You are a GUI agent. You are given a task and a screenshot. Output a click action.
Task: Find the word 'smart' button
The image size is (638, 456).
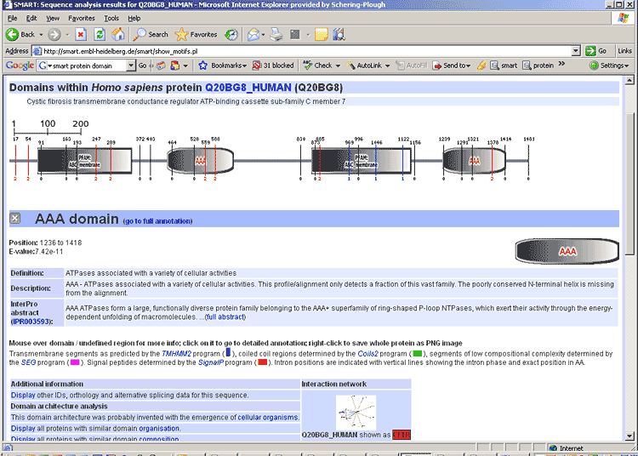tap(504, 66)
